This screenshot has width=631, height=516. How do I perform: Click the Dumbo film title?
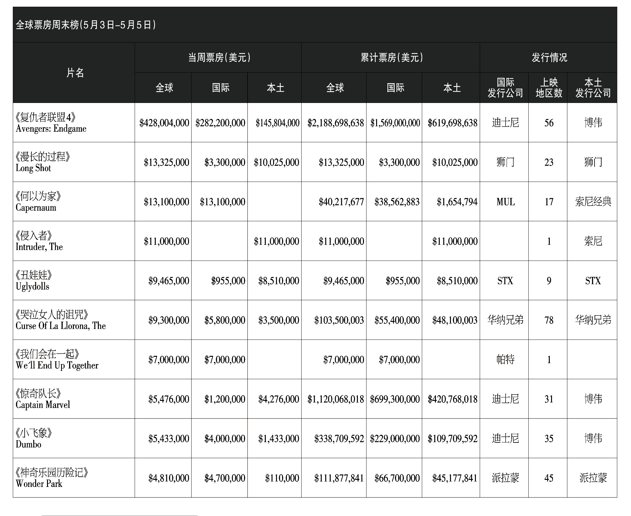(28, 444)
